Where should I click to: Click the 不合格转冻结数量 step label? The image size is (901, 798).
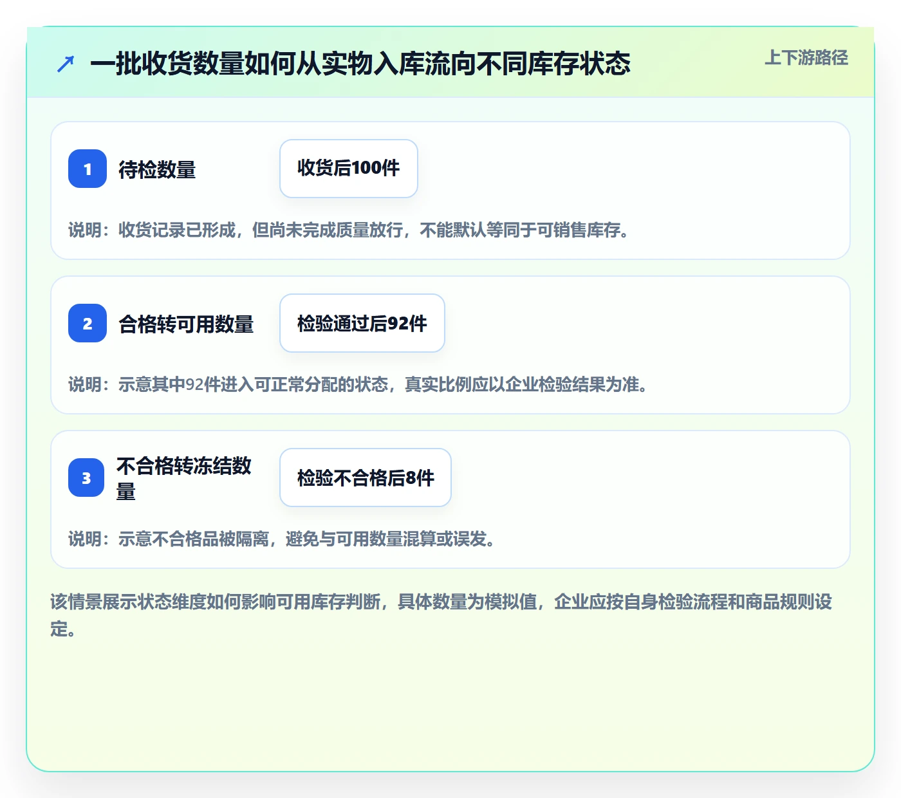184,478
